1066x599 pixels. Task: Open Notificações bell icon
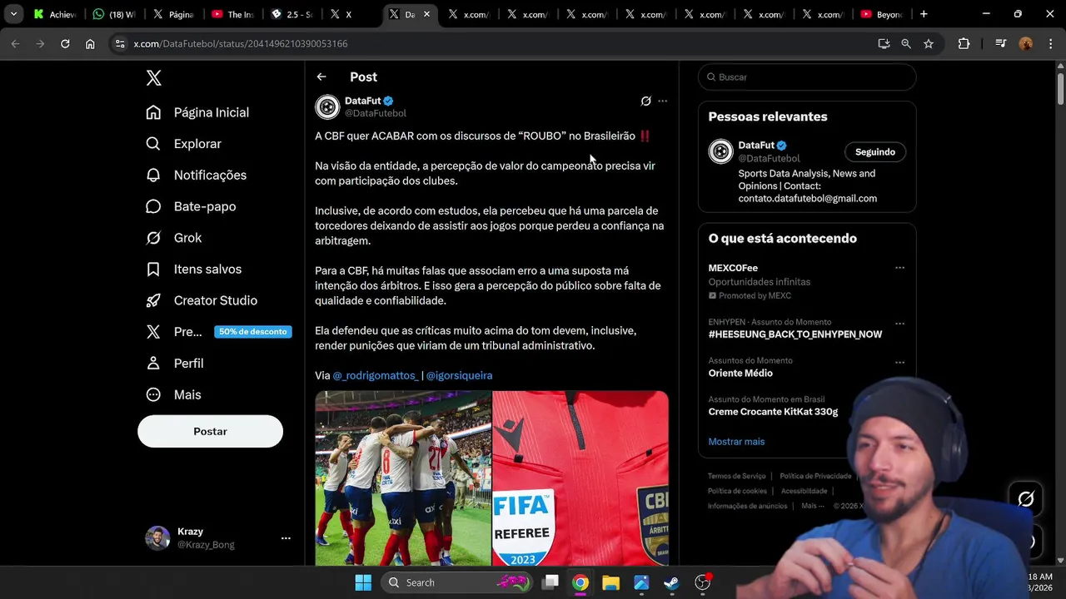click(x=153, y=175)
